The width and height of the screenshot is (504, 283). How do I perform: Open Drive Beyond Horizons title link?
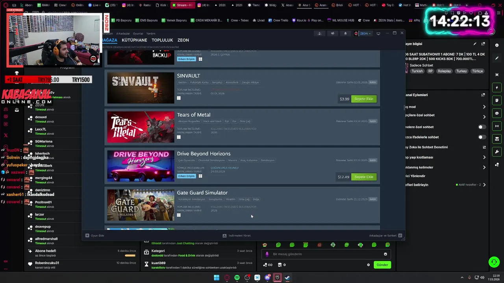[204, 154]
